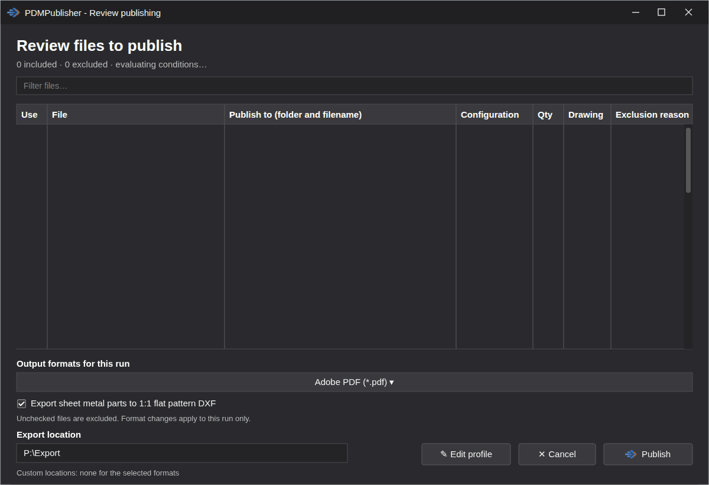Click the Exclusion reason column header
Screen dimensions: 709x485
pos(652,114)
